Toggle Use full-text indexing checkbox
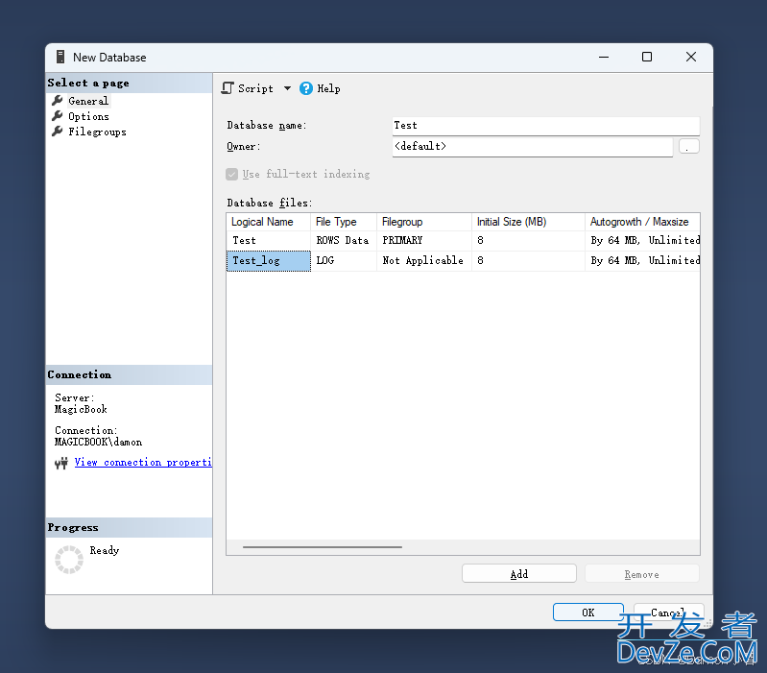Image resolution: width=767 pixels, height=673 pixels. tap(232, 174)
